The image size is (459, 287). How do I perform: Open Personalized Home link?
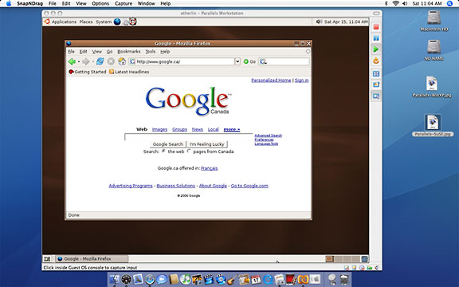pos(271,81)
